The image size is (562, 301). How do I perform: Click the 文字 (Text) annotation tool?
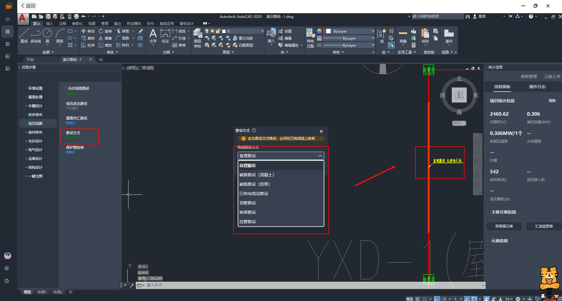153,36
